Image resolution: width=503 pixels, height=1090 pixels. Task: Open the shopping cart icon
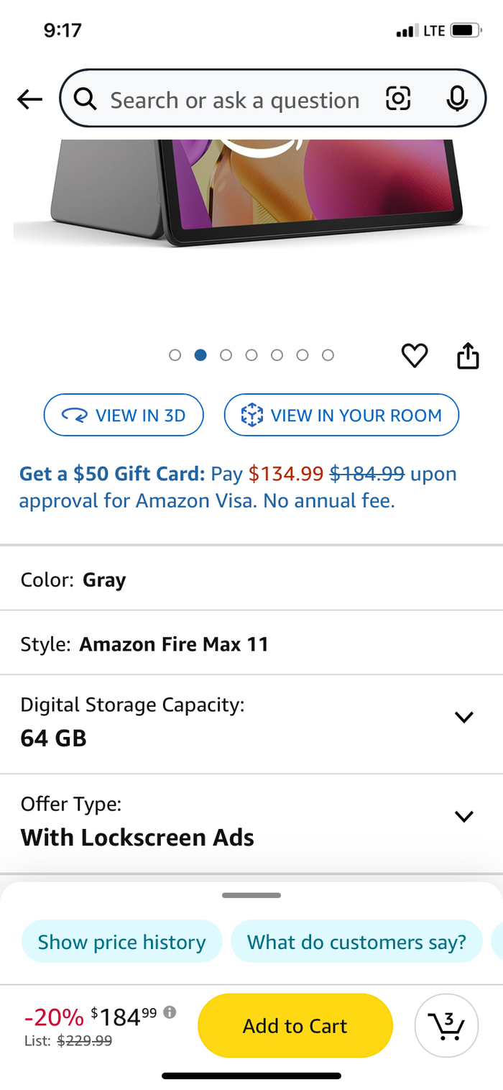pyautogui.click(x=446, y=1025)
